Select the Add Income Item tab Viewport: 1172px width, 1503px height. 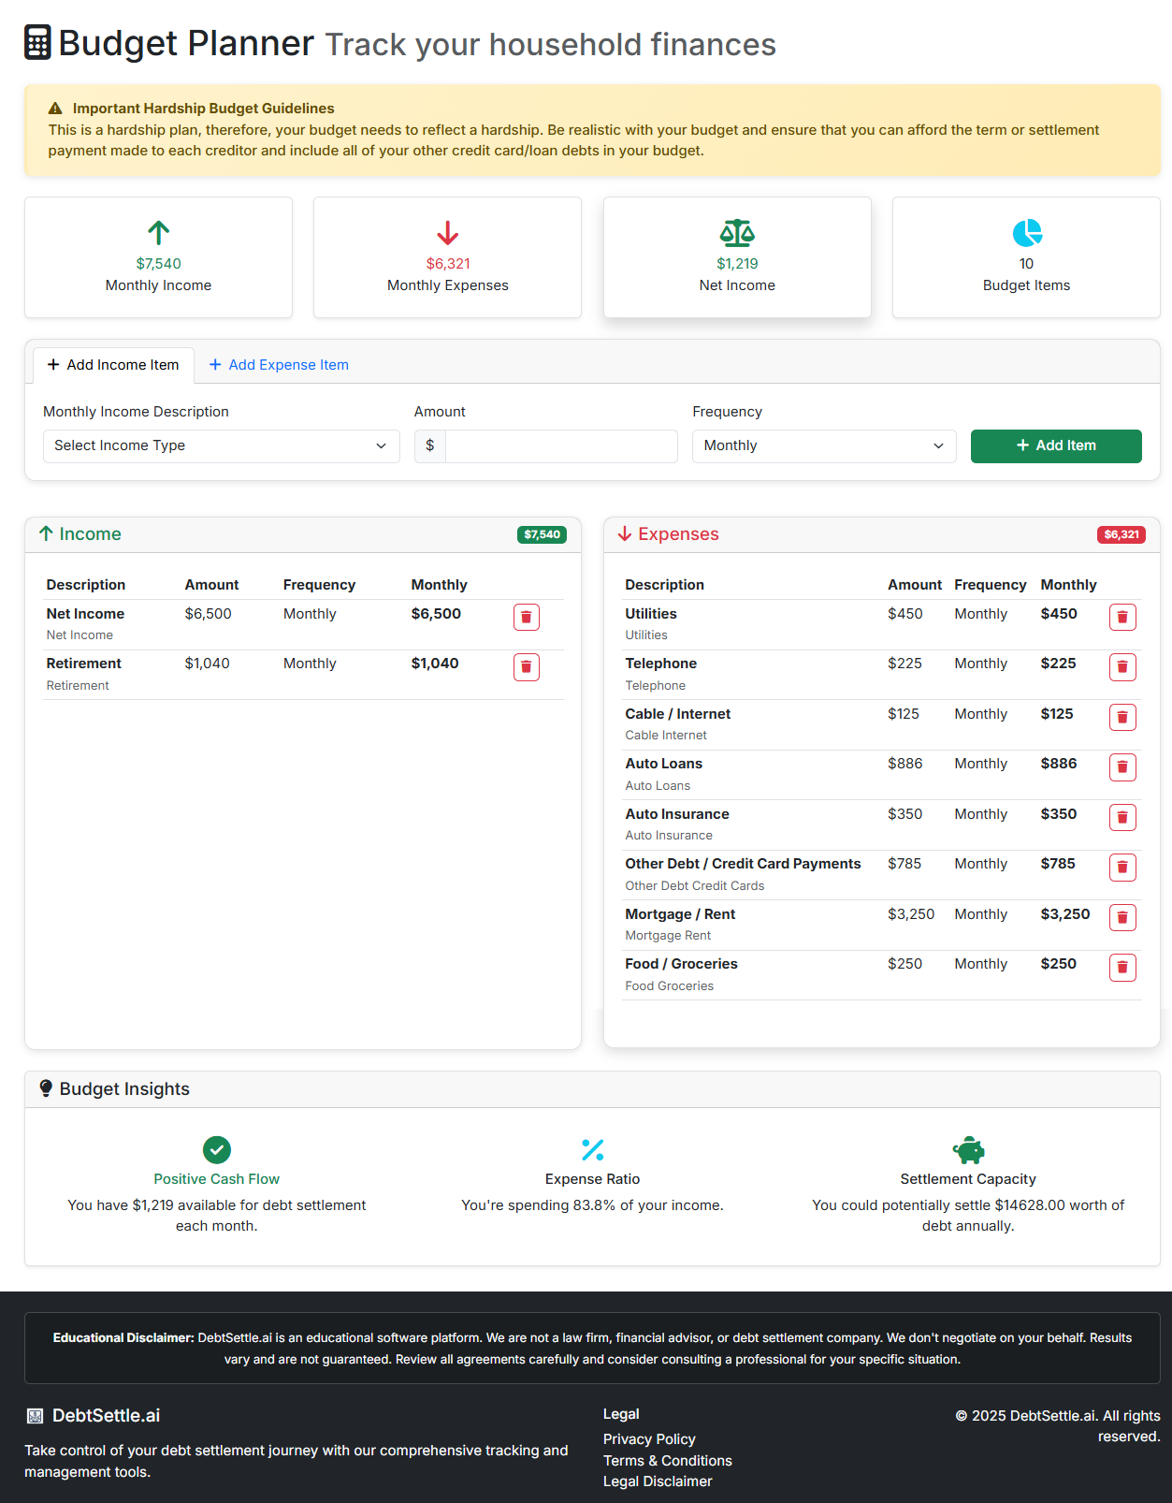pos(113,365)
